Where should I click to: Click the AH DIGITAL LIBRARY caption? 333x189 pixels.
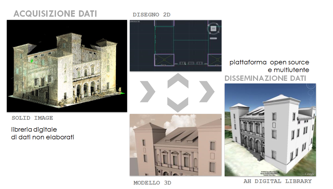(x=277, y=181)
